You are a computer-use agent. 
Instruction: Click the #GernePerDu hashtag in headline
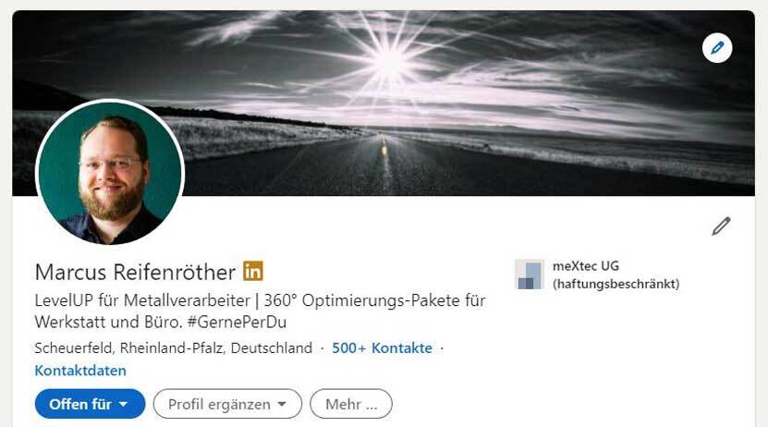[238, 323]
